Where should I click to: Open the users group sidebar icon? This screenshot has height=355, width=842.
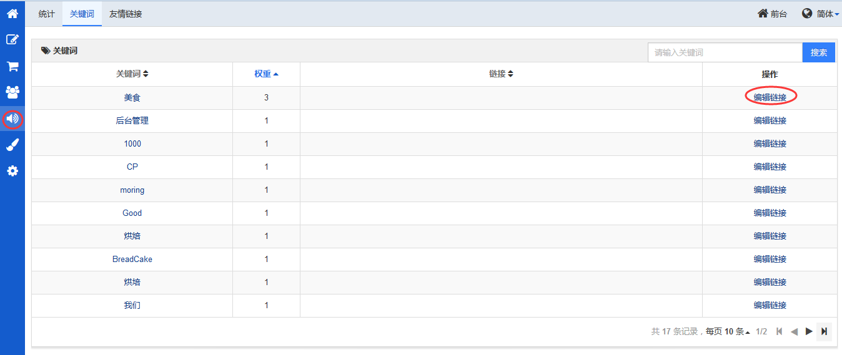click(12, 92)
